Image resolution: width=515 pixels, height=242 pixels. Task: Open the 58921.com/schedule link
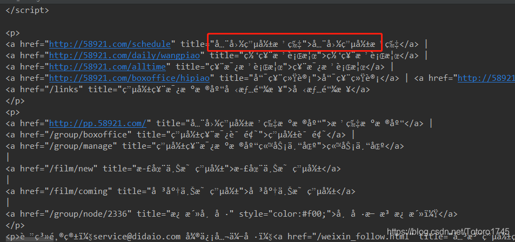click(110, 44)
